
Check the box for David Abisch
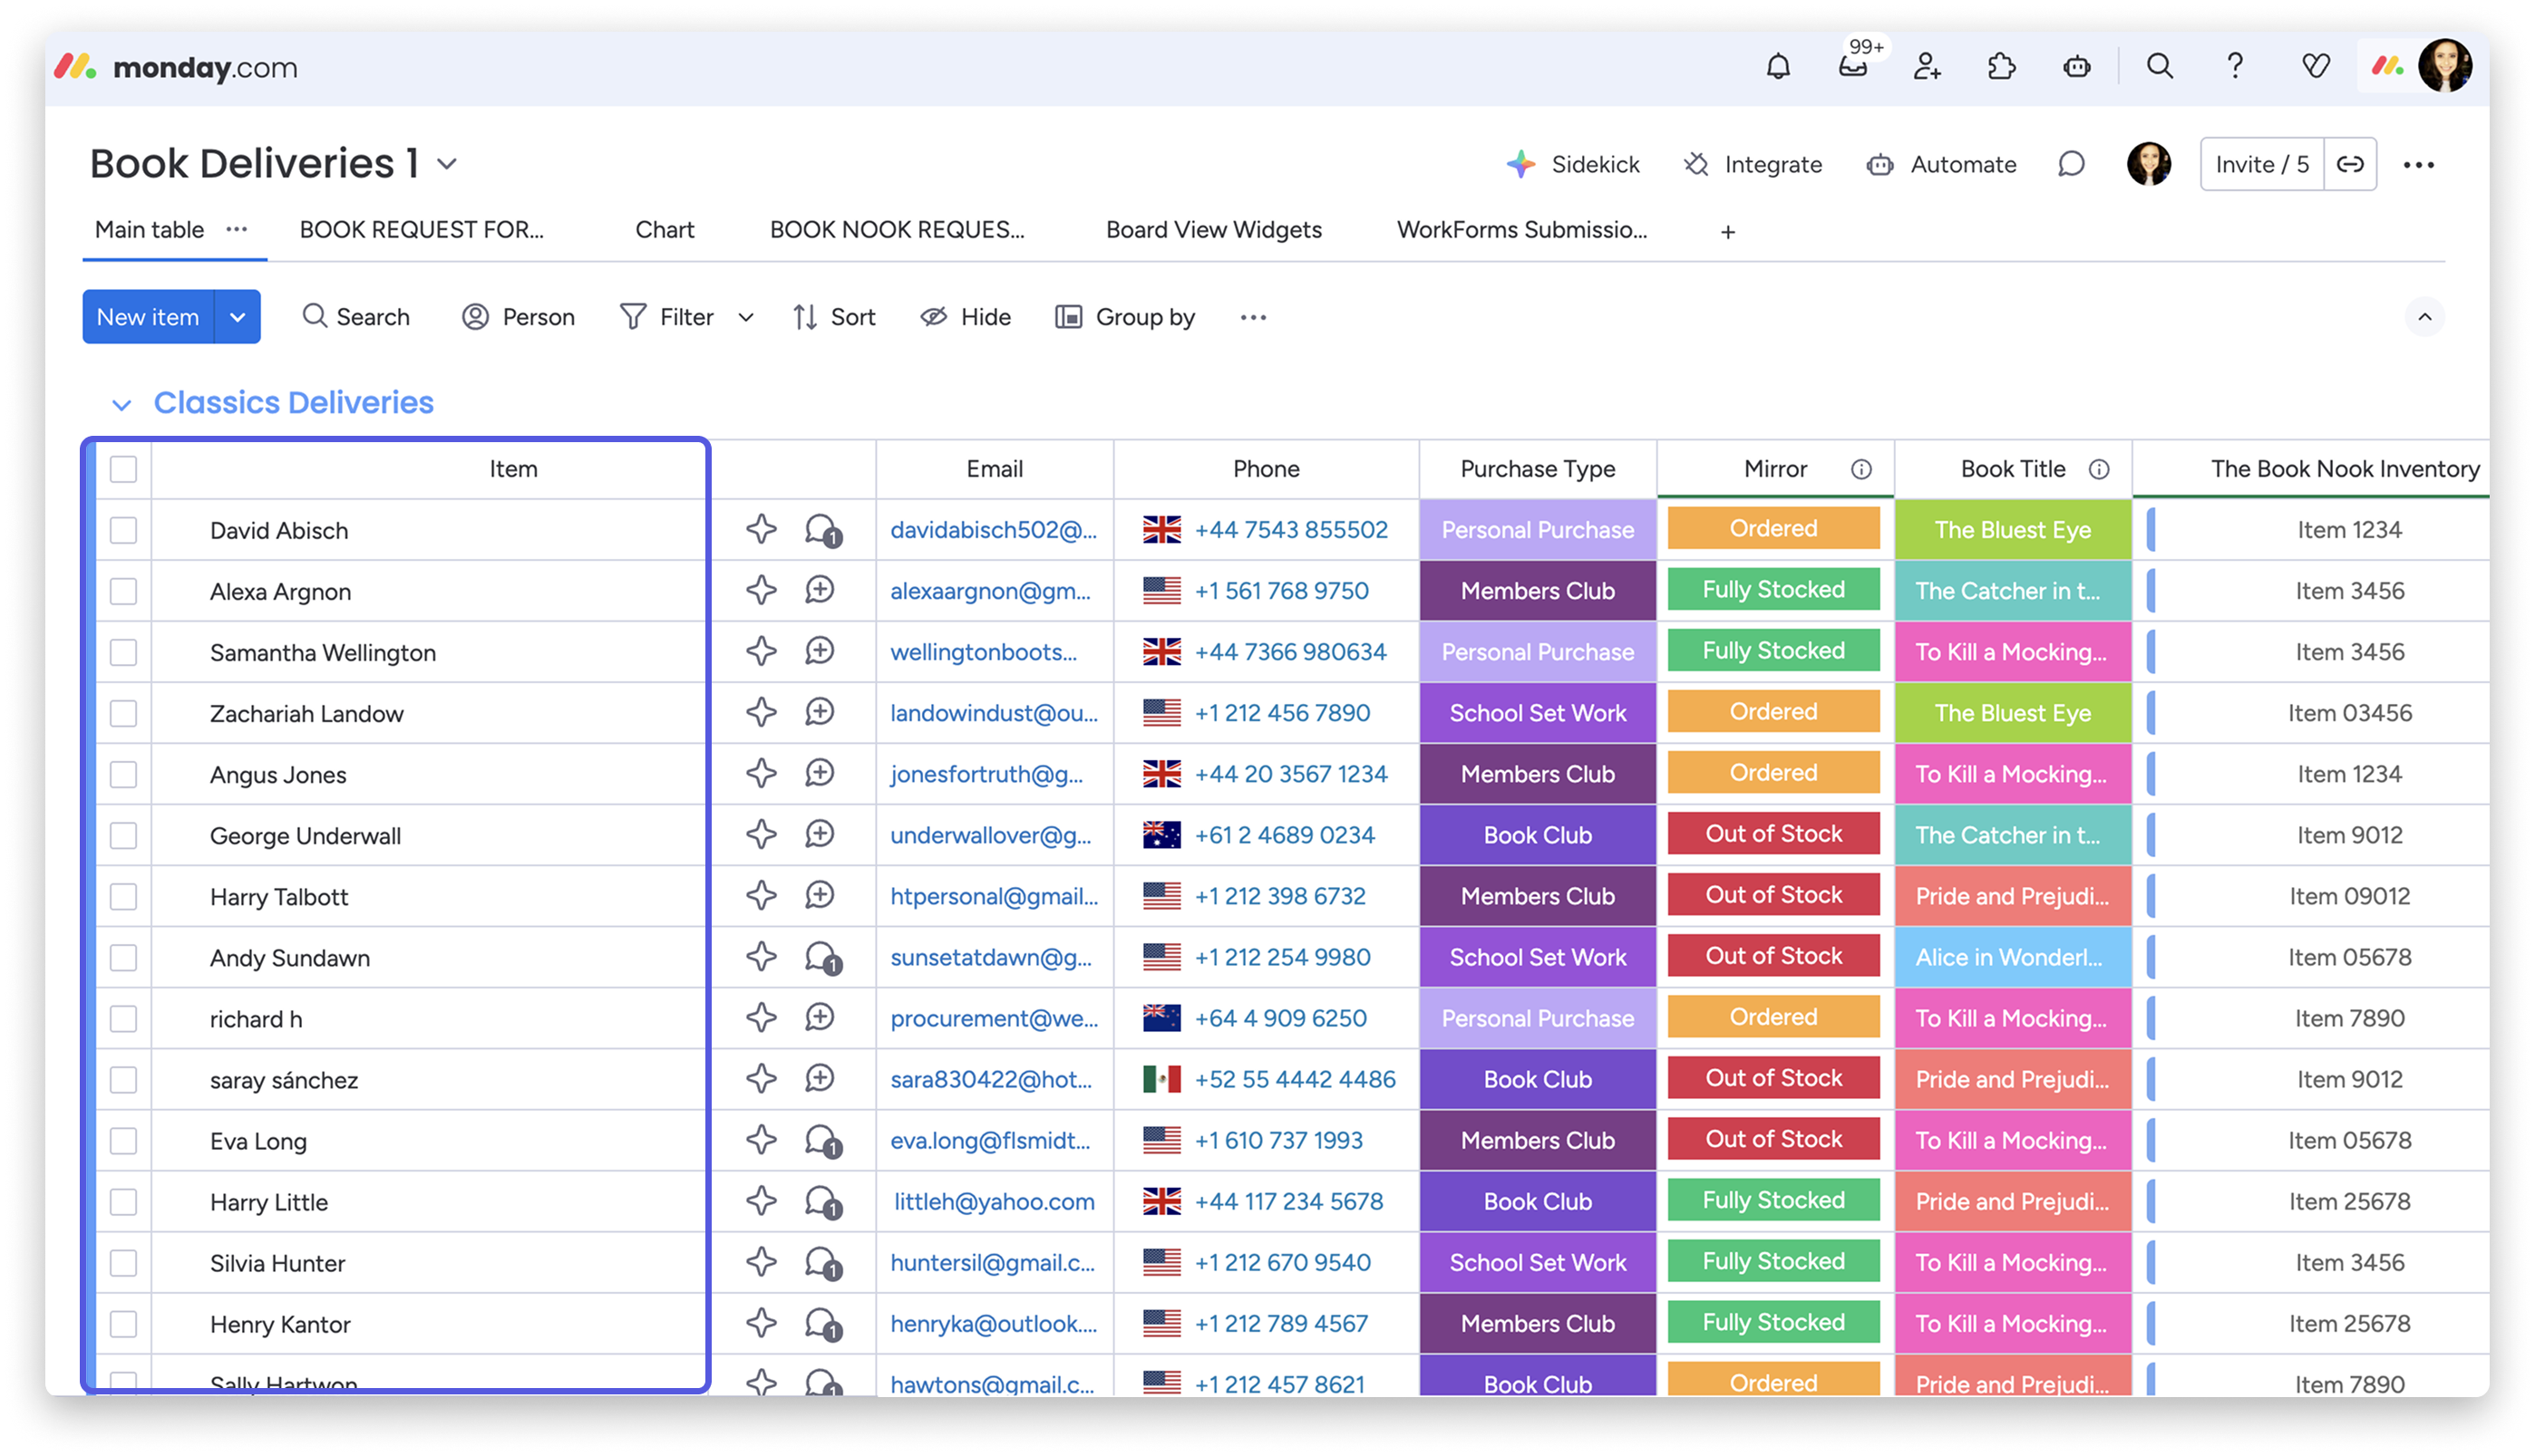tap(123, 530)
